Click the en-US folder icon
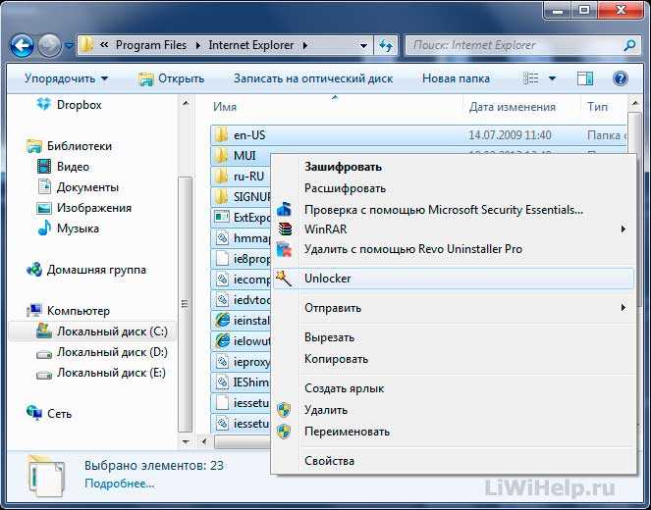 (222, 134)
